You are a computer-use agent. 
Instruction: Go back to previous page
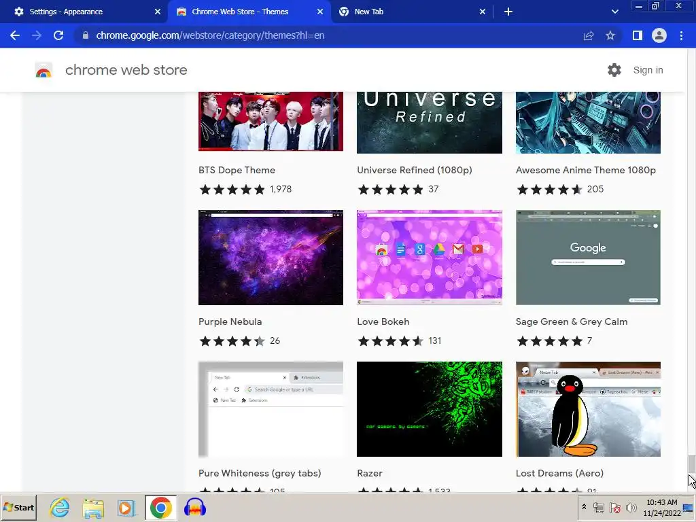coord(15,35)
